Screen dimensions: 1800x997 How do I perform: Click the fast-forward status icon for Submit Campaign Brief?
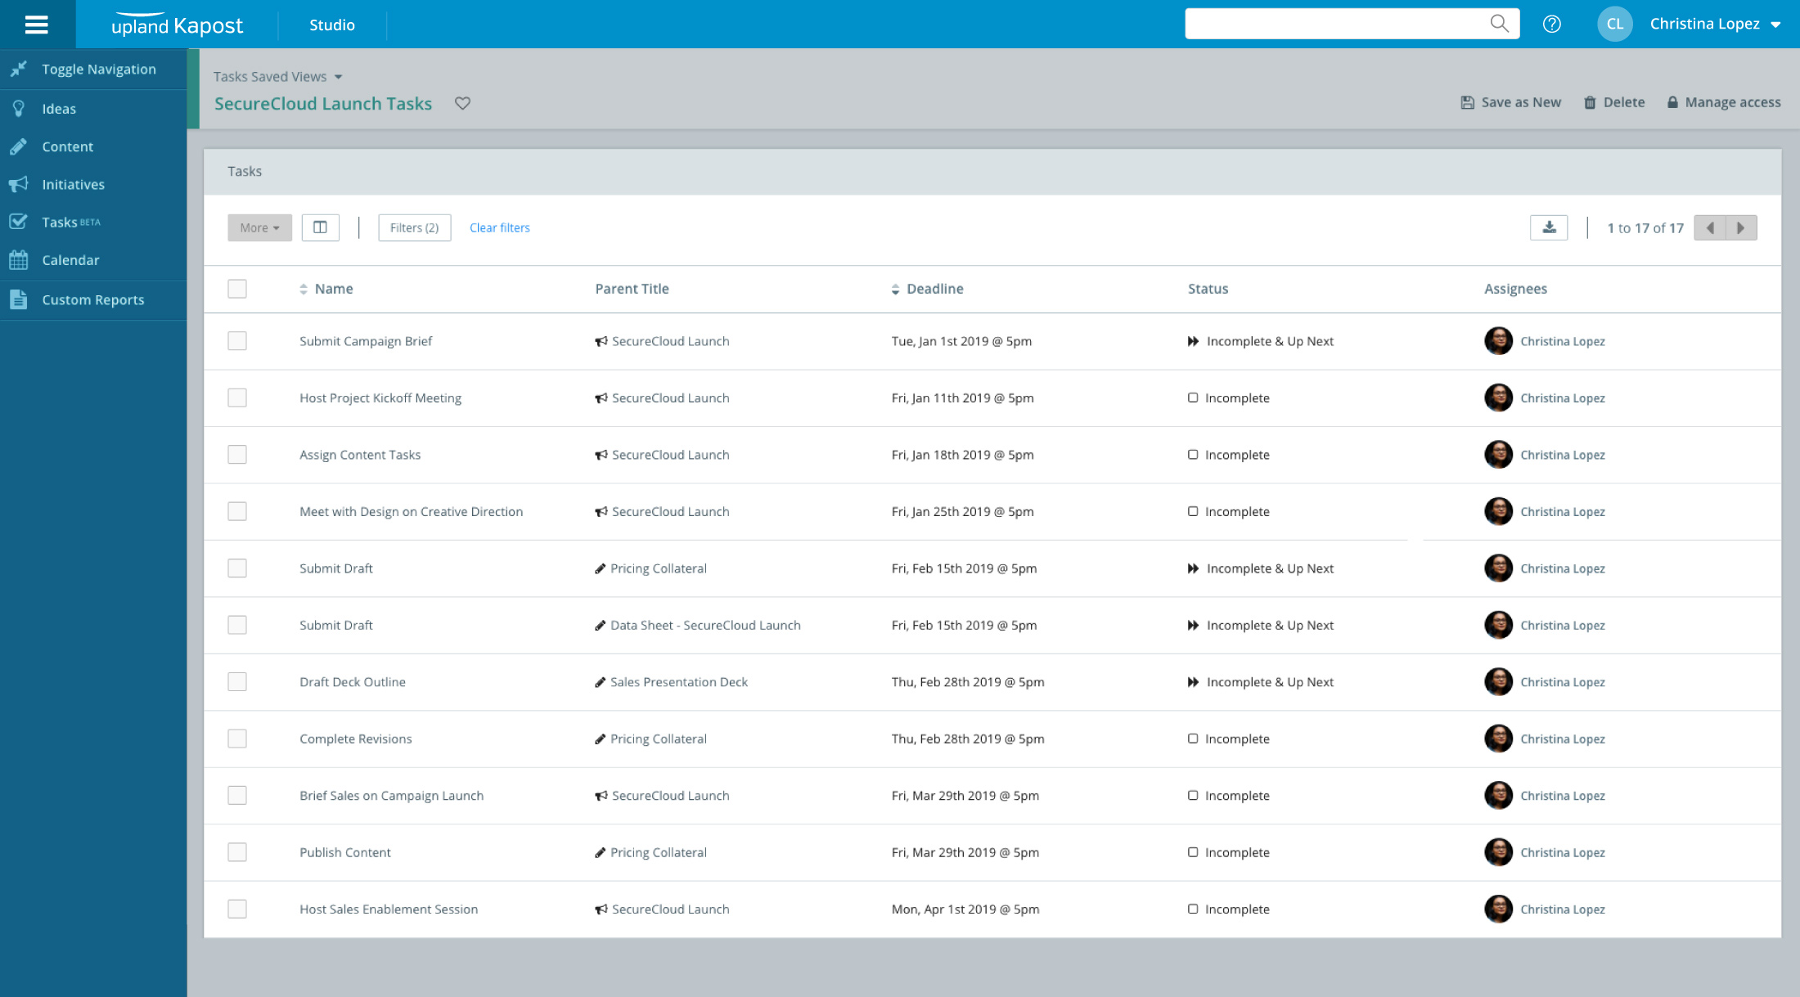pyautogui.click(x=1193, y=341)
